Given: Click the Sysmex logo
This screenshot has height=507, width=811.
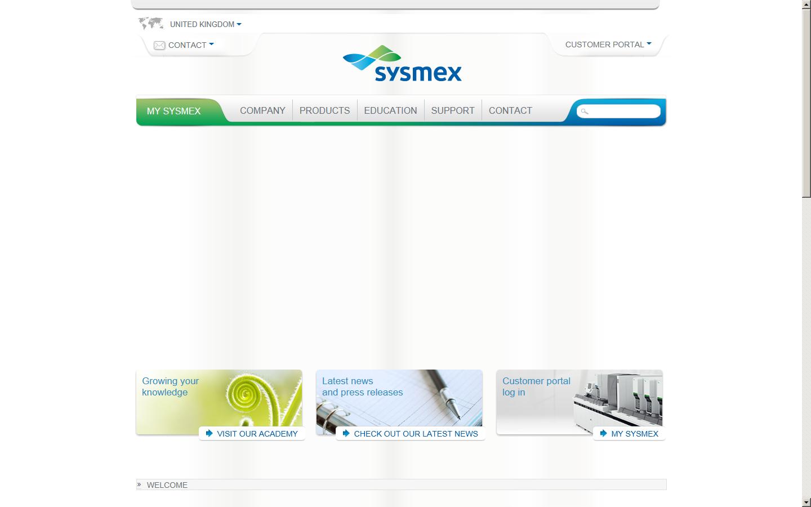Looking at the screenshot, I should pos(402,64).
